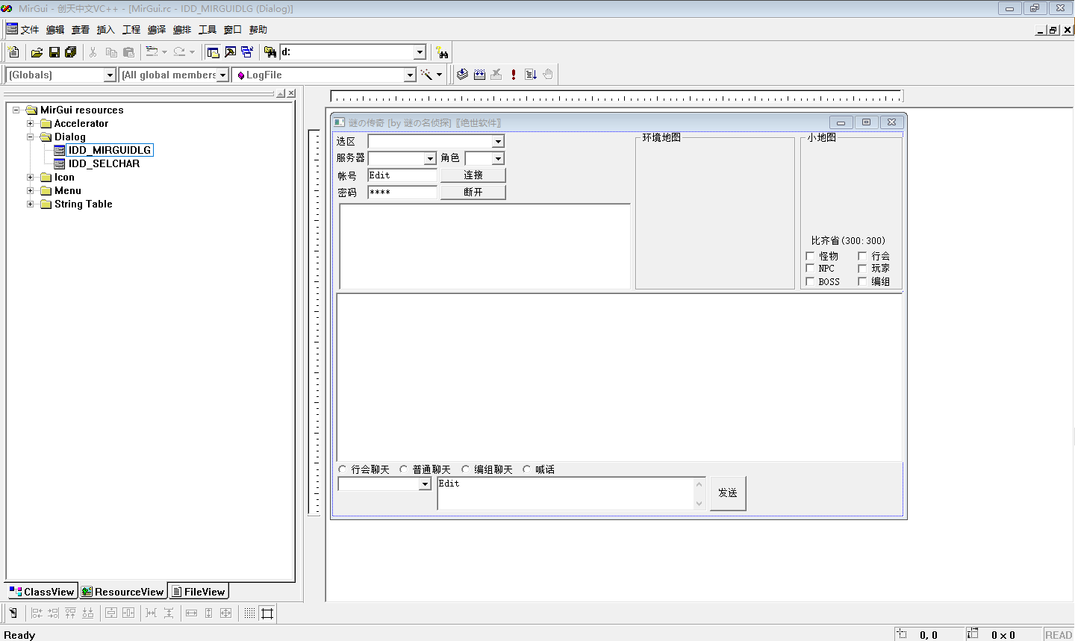Check the 玩家 checkbox
The image size is (1075, 641).
[862, 269]
